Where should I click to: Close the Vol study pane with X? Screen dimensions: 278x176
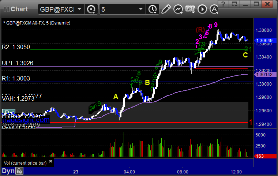pos(50,161)
